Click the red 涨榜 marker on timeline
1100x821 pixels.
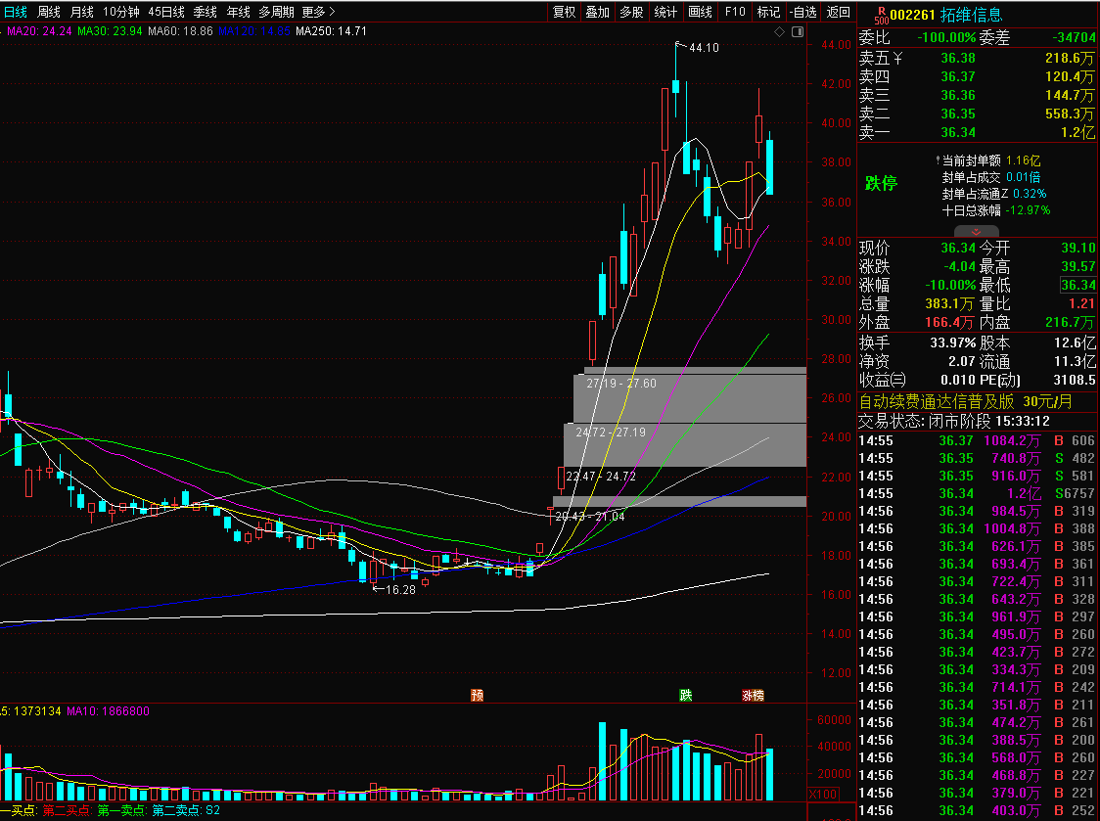pyautogui.click(x=753, y=695)
